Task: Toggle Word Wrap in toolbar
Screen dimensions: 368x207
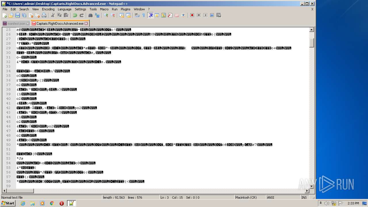Action: 137,15
